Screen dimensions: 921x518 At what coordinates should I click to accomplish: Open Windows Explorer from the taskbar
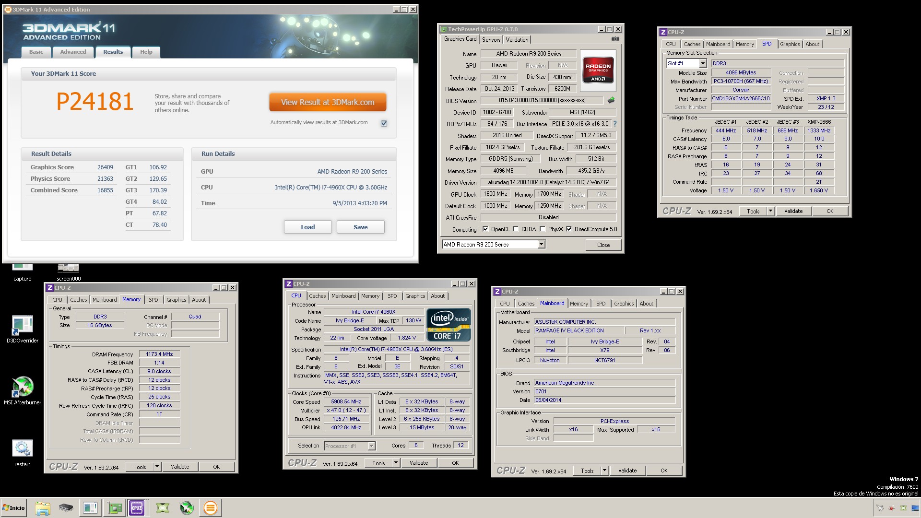click(42, 508)
